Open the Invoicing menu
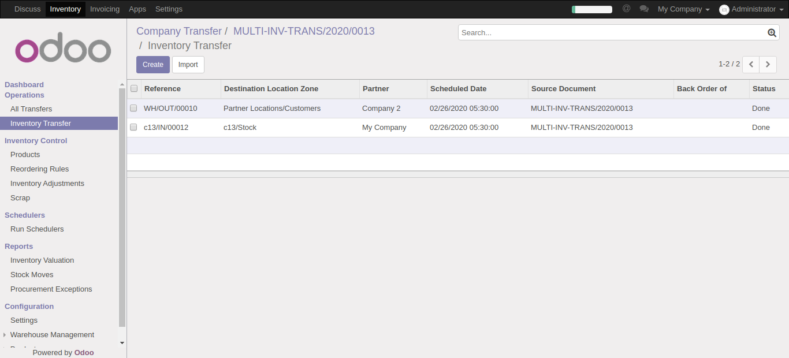This screenshot has height=358, width=789. [105, 9]
